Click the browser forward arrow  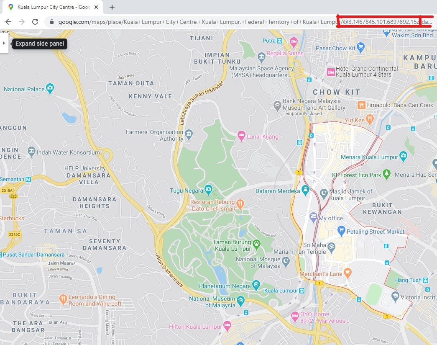point(22,22)
